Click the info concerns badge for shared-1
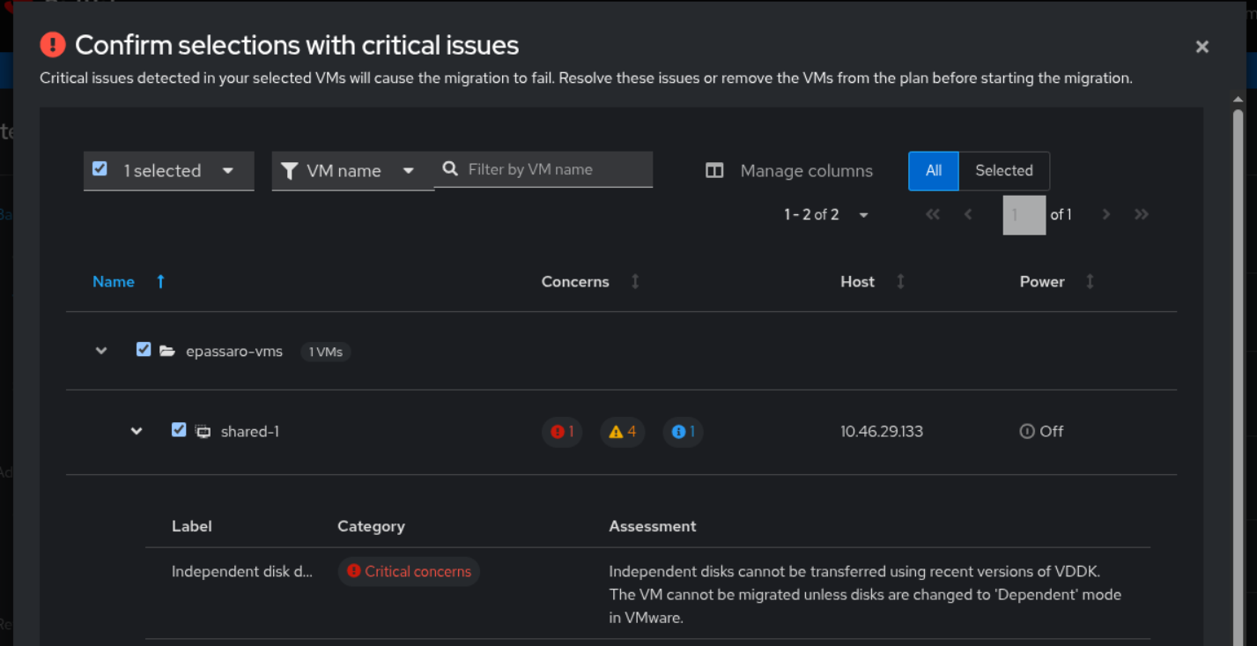Viewport: 1257px width, 646px height. point(684,432)
